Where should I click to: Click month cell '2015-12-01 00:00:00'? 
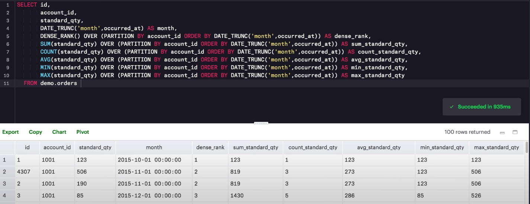coord(154,195)
